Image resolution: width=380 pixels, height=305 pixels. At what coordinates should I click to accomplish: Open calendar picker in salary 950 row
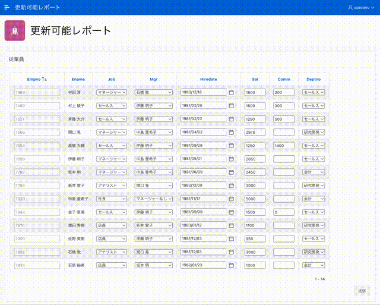click(x=232, y=239)
